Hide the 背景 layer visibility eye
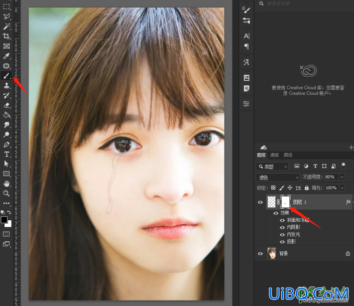 click(x=260, y=254)
